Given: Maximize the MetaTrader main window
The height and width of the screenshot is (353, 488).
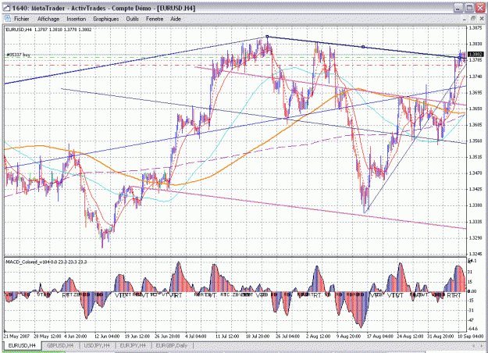Looking at the screenshot, I should point(469,8).
